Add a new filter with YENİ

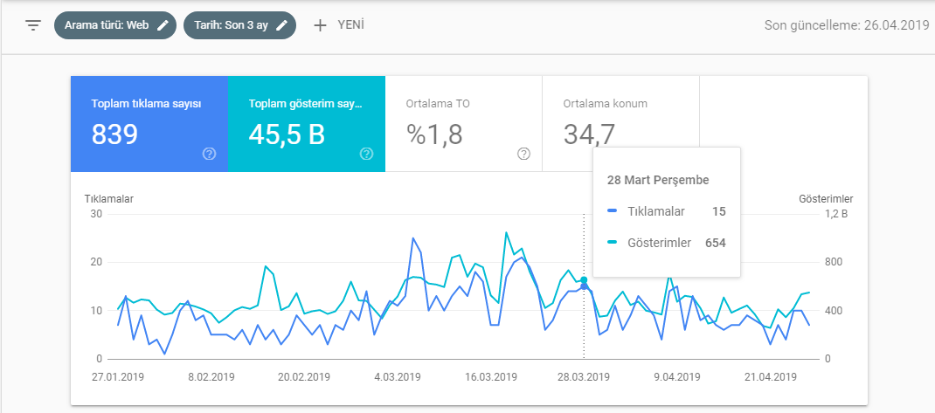[339, 25]
